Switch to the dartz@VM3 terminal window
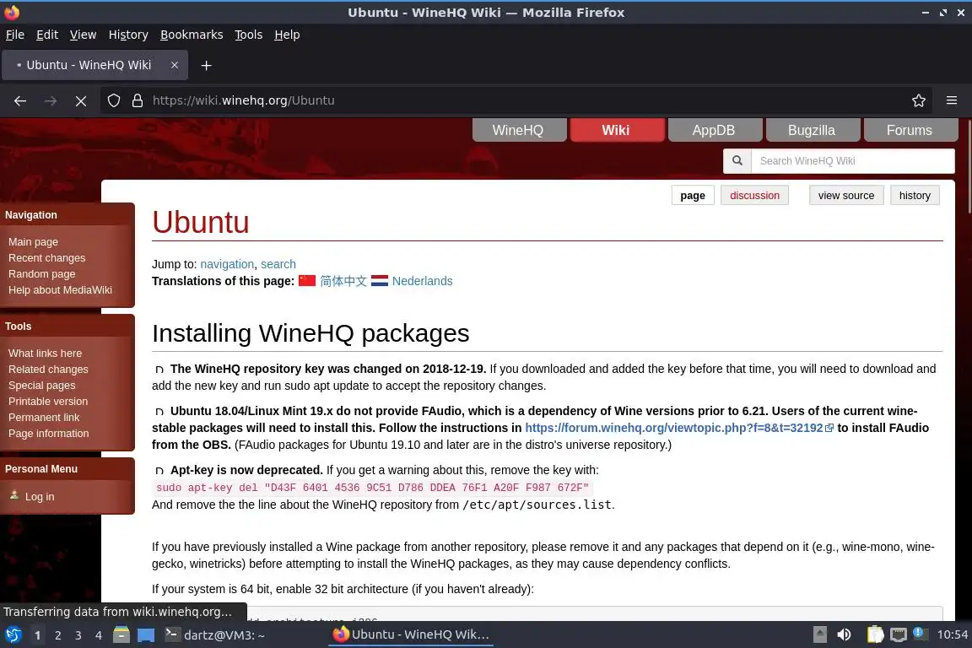The image size is (972, 648). [215, 635]
